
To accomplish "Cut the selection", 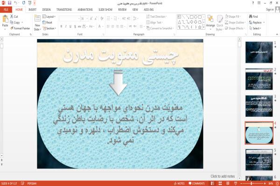I will pyautogui.click(x=14, y=17).
